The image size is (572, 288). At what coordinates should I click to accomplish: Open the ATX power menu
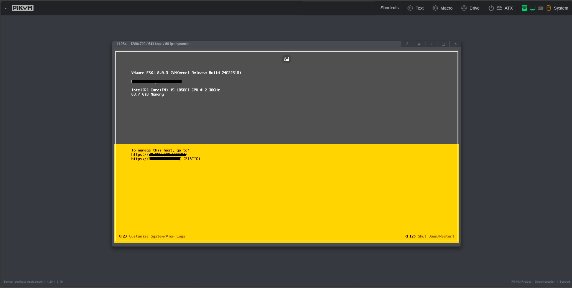pos(500,8)
